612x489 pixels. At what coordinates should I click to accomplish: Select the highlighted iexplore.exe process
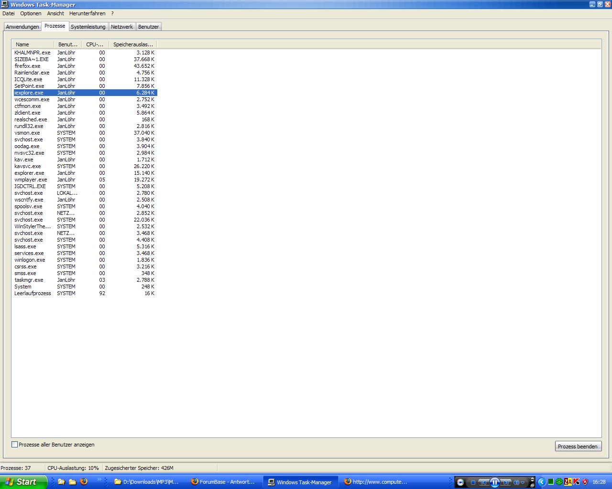point(85,93)
